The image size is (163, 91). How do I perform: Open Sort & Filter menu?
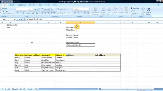[x=143, y=11]
